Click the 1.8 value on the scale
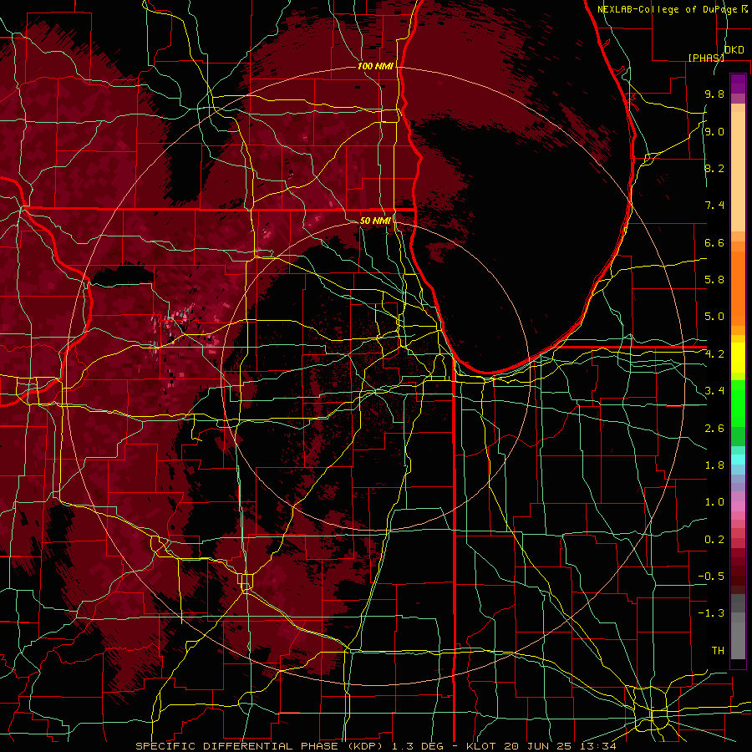 coord(714,465)
